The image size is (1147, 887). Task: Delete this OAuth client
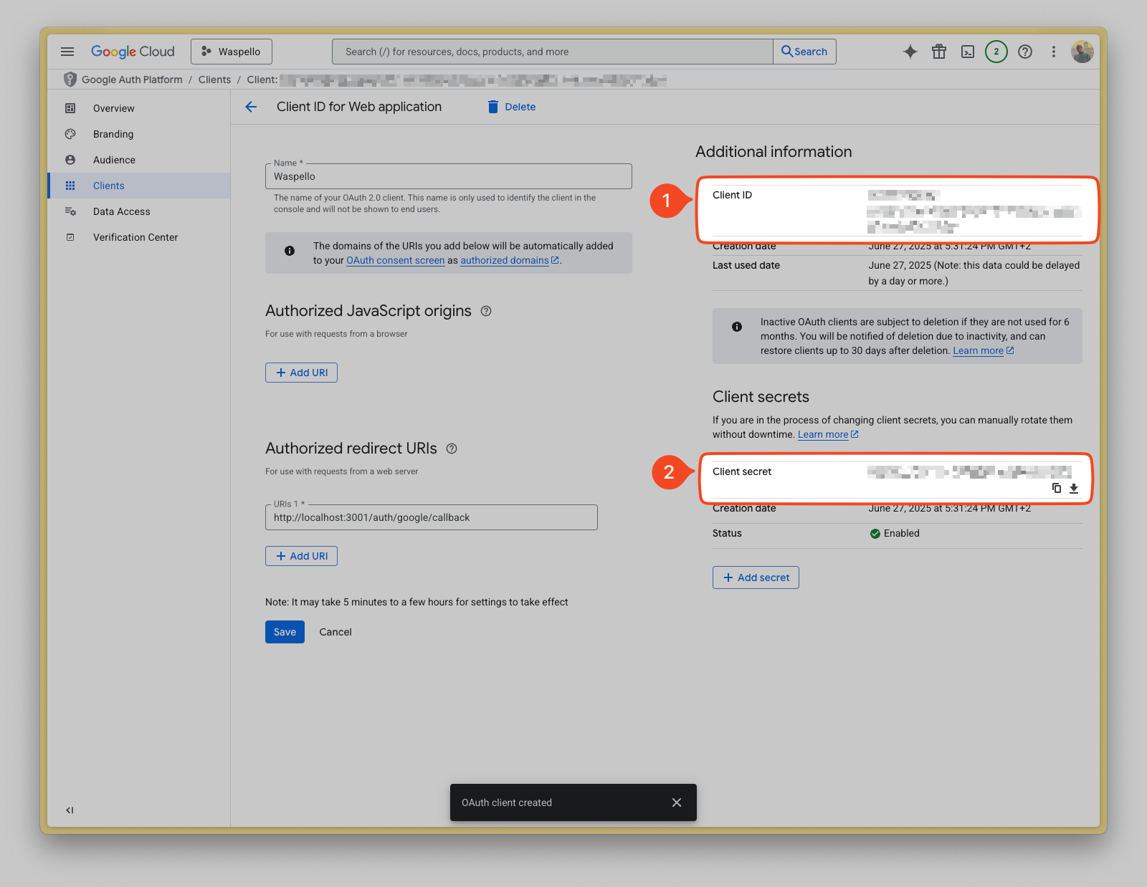click(510, 107)
